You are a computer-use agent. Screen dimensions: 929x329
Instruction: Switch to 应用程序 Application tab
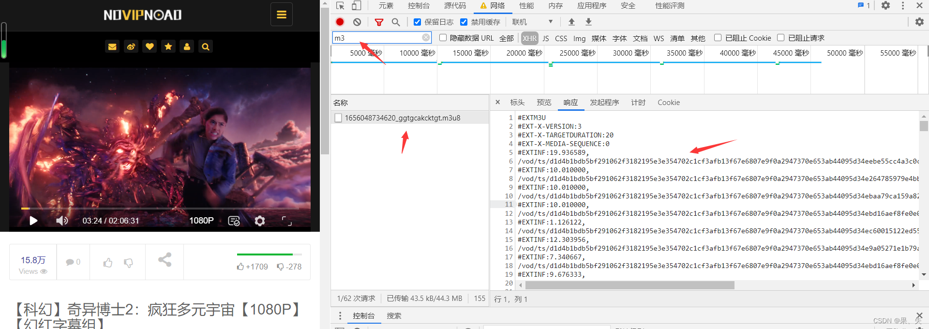pos(592,6)
